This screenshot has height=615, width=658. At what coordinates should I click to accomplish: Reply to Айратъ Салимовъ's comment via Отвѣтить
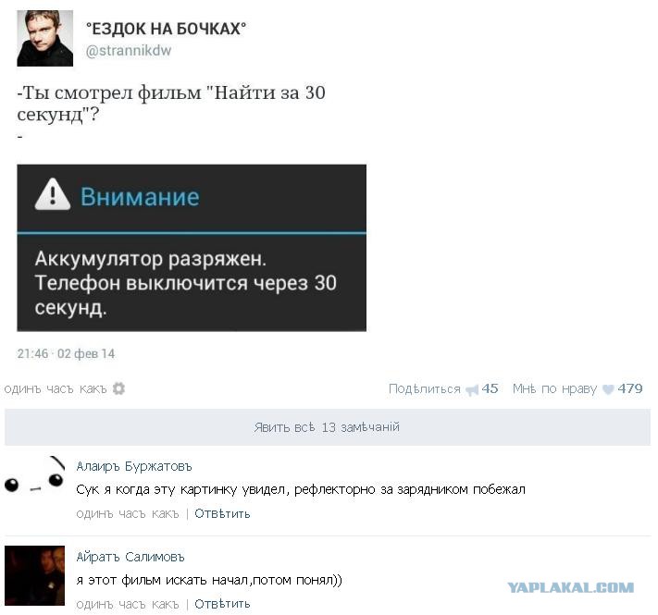(222, 604)
